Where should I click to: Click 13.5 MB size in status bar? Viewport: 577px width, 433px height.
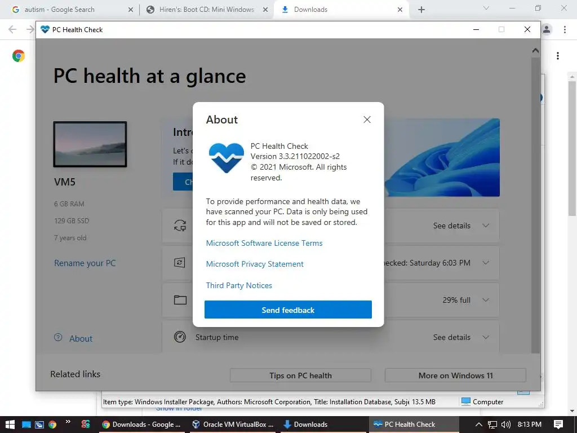[424, 401]
